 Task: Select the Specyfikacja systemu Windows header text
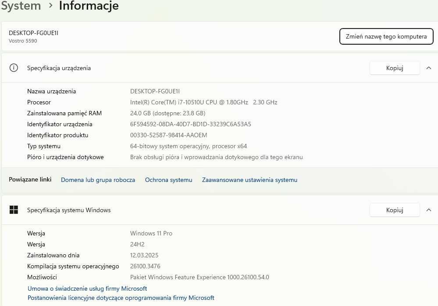click(x=69, y=210)
